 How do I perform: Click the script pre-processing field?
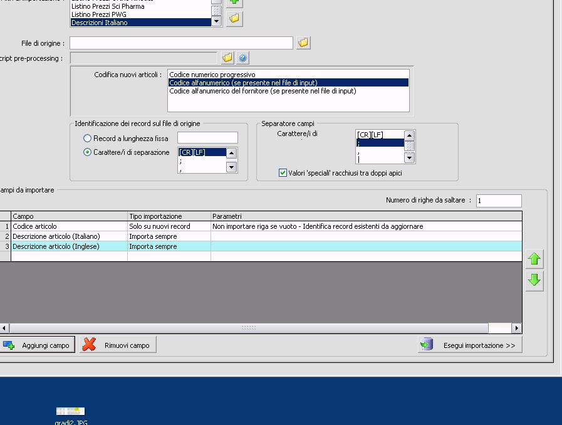pyautogui.click(x=143, y=58)
